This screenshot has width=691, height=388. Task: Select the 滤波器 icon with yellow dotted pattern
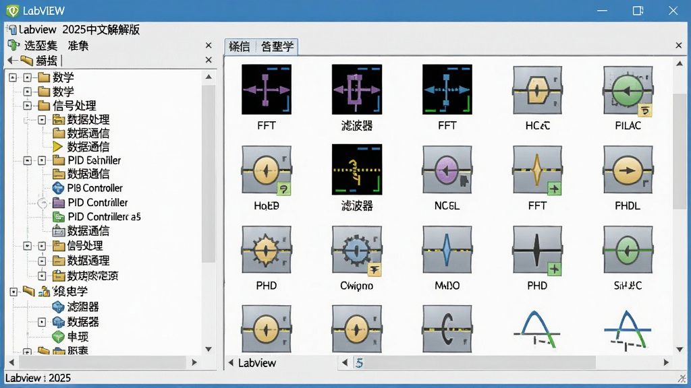356,169
